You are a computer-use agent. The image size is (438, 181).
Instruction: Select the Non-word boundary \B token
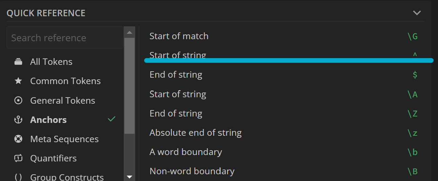click(283, 171)
